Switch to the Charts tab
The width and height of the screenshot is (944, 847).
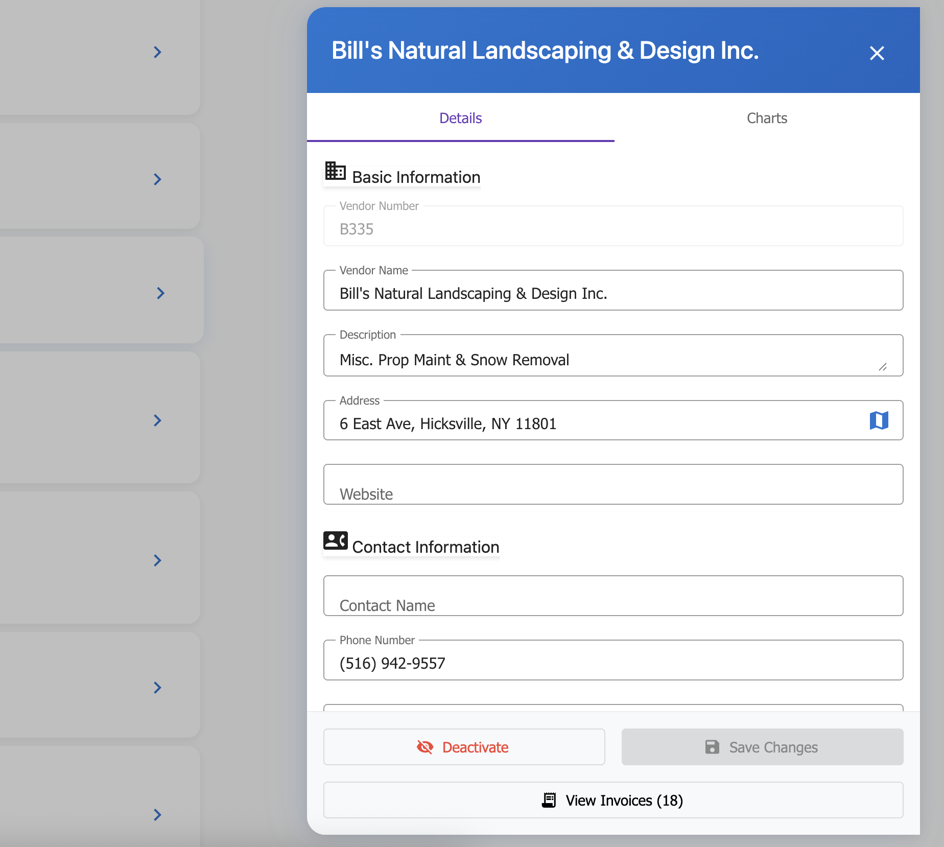pos(766,118)
